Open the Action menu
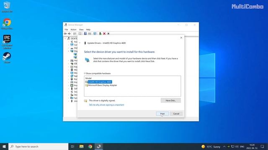Screen dimensions: 268x150 coord(74,30)
